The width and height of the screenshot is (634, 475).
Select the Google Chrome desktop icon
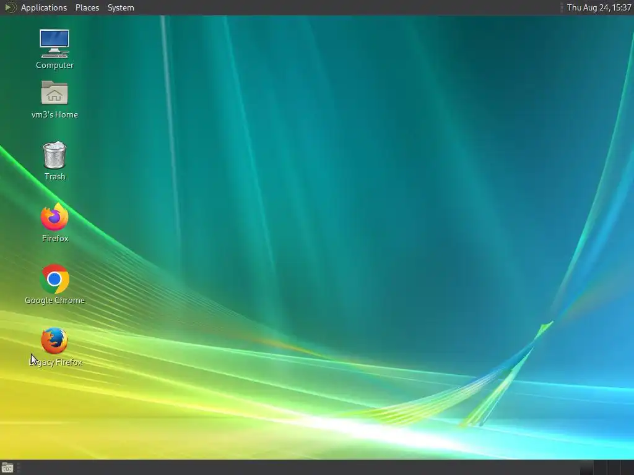pyautogui.click(x=54, y=285)
